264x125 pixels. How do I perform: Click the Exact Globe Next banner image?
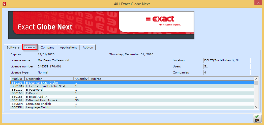(101, 25)
